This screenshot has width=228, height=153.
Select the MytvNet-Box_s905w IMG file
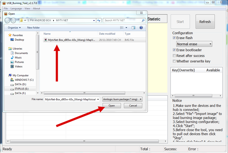(x=94, y=40)
